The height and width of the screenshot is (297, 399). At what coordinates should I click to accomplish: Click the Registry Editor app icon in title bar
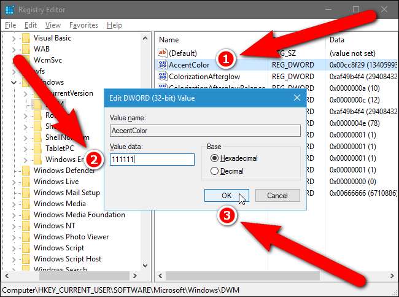click(9, 10)
